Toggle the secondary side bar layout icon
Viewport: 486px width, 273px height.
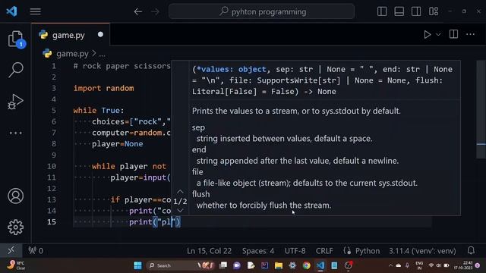[x=416, y=11]
